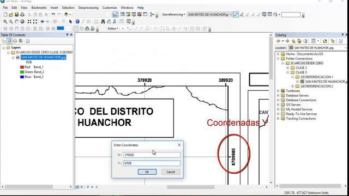Image resolution: width=349 pixels, height=196 pixels.
Task: Pin the Table Of Contents panel
Action: click(67, 35)
